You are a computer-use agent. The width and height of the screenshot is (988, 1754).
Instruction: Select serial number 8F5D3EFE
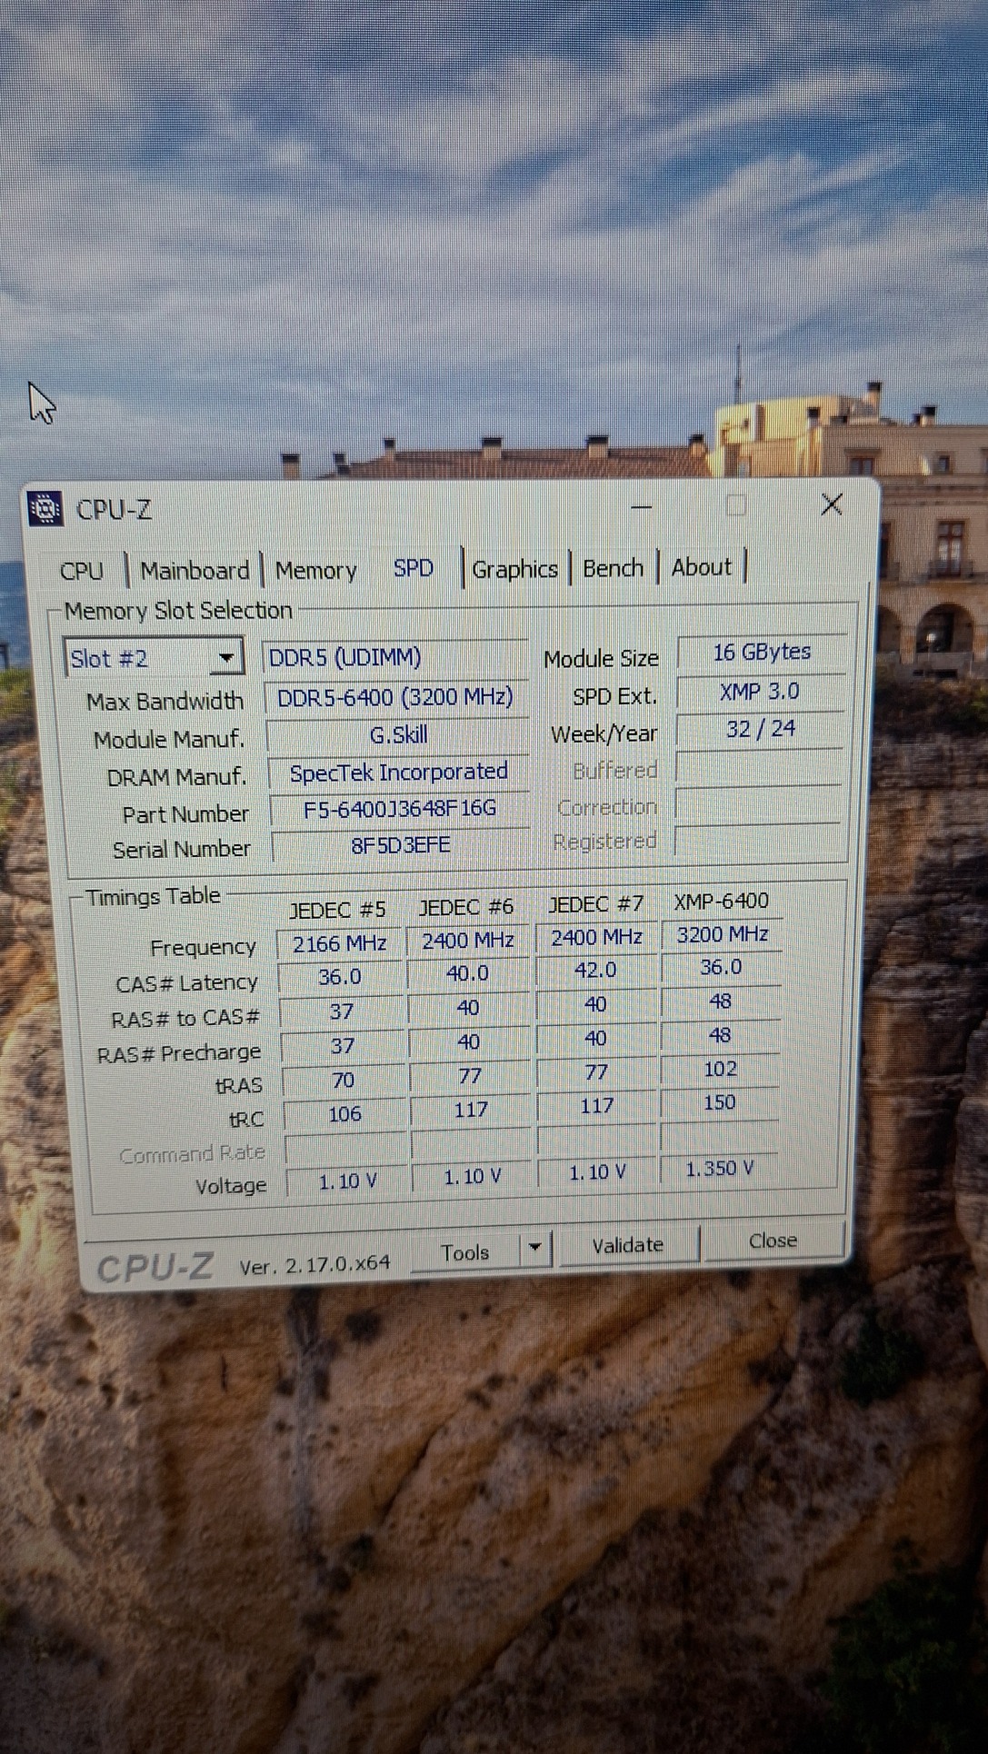tap(401, 844)
